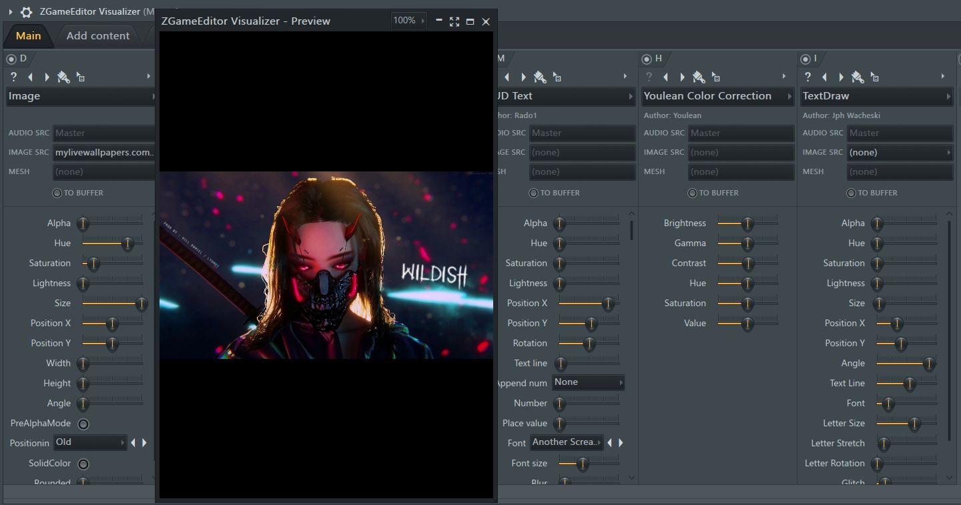
Task: Open the Font Another Screa dropdown
Action: [x=567, y=442]
